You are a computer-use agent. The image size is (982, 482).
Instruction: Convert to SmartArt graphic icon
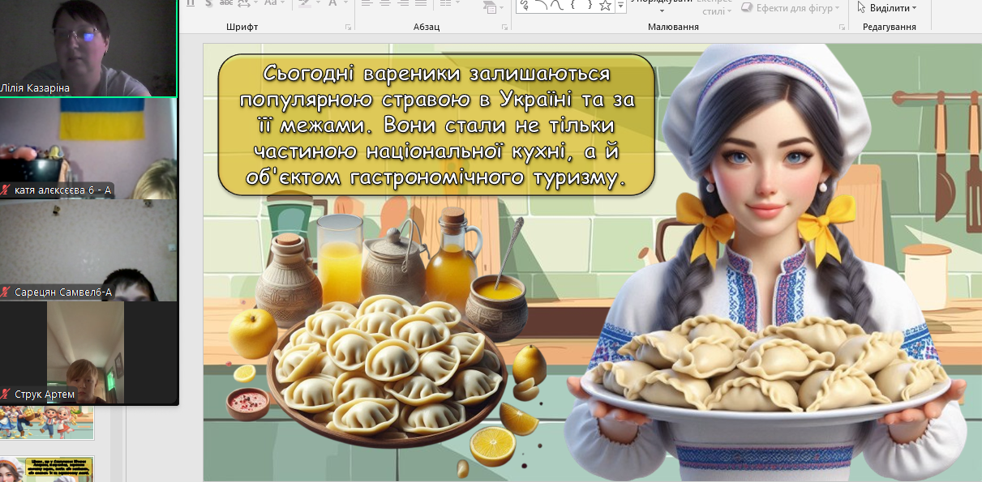click(x=489, y=6)
